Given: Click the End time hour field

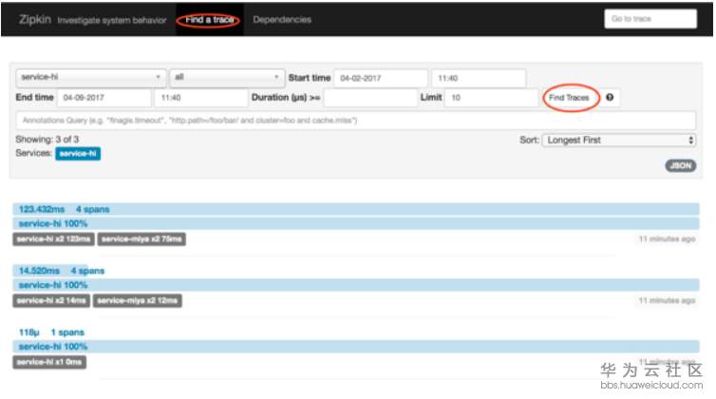Looking at the screenshot, I should (201, 97).
